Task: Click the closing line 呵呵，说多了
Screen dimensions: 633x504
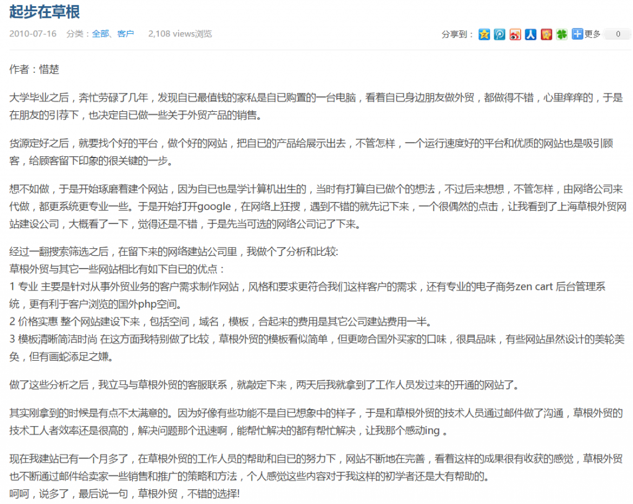Action: [125, 493]
